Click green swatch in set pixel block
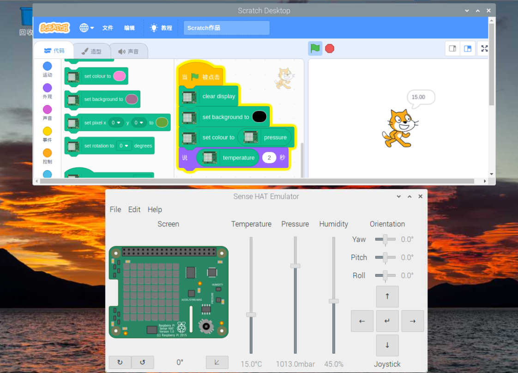Image resolution: width=518 pixels, height=373 pixels. 162,122
